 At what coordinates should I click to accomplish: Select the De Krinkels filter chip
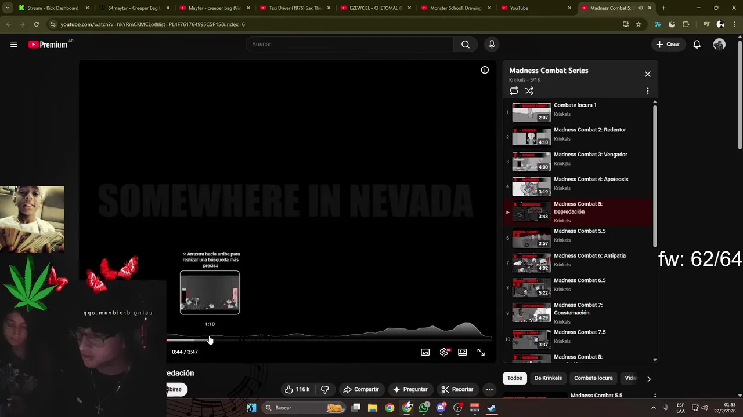pyautogui.click(x=548, y=378)
